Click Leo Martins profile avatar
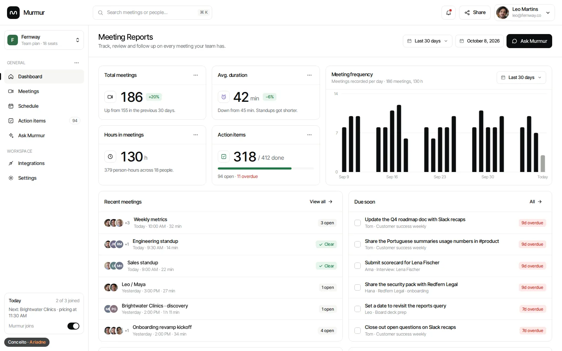The image size is (562, 351). point(503,13)
